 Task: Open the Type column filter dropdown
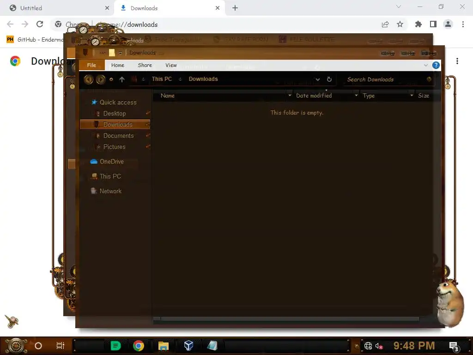tap(412, 96)
